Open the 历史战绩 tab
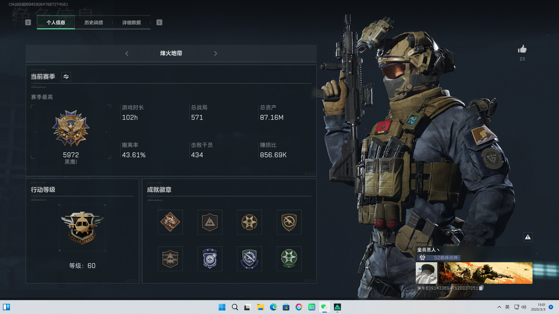Image resolution: width=559 pixels, height=314 pixels. pyautogui.click(x=93, y=23)
